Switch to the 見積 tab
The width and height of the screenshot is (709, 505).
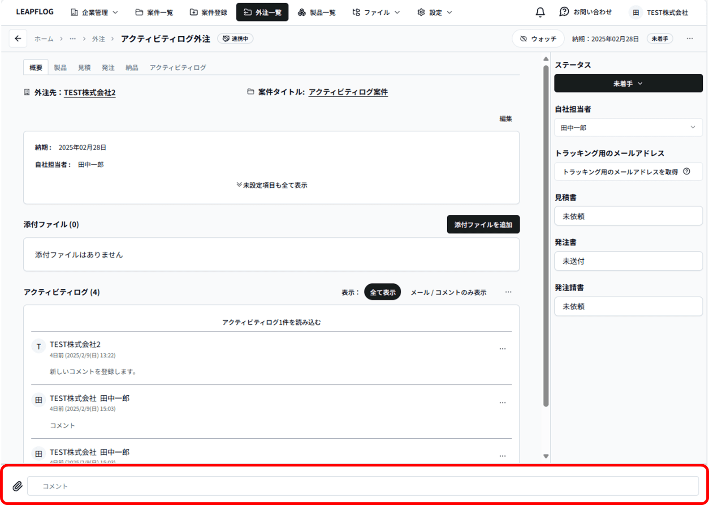click(84, 68)
